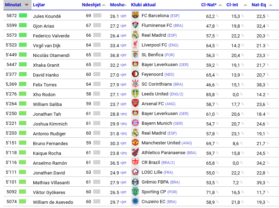Click the Arsenal FC club crest icon
The width and height of the screenshot is (279, 208).
pos(135,103)
